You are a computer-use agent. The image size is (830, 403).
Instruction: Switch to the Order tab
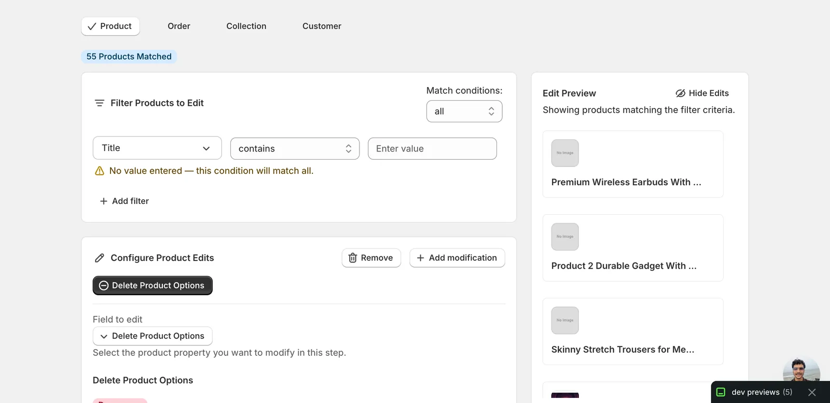(x=179, y=26)
